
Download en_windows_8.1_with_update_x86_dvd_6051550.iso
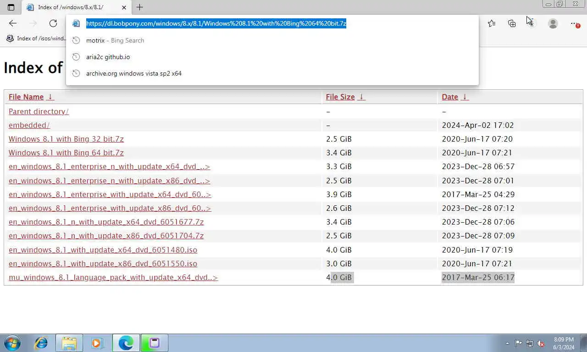click(103, 264)
